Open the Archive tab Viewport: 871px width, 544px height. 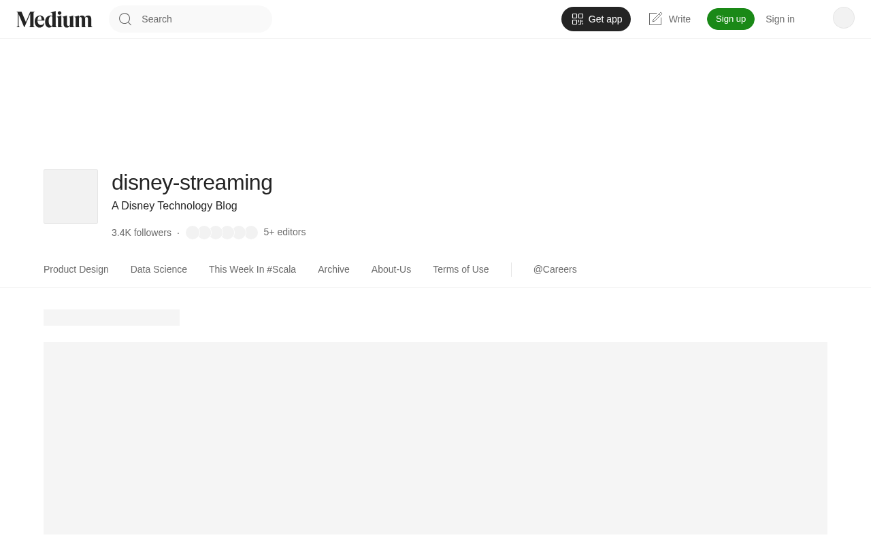coord(333,269)
